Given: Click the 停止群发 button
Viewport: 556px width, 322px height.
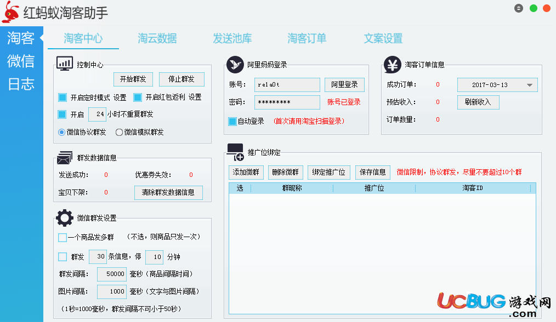Looking at the screenshot, I should pos(181,79).
